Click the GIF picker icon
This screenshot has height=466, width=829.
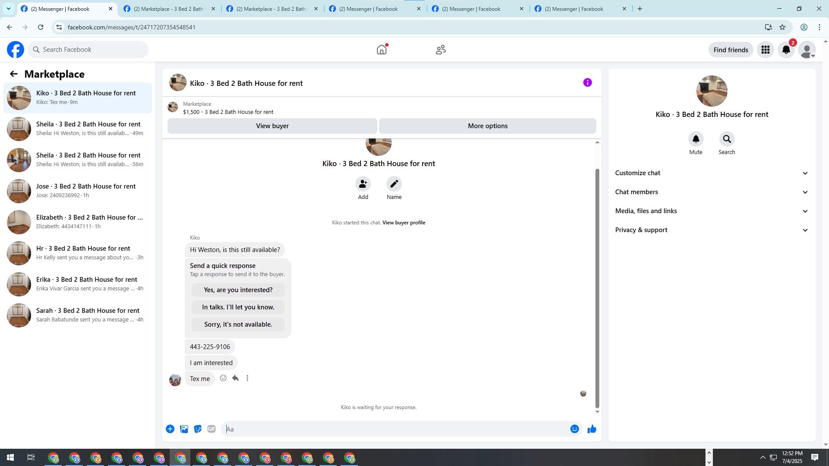click(x=211, y=429)
